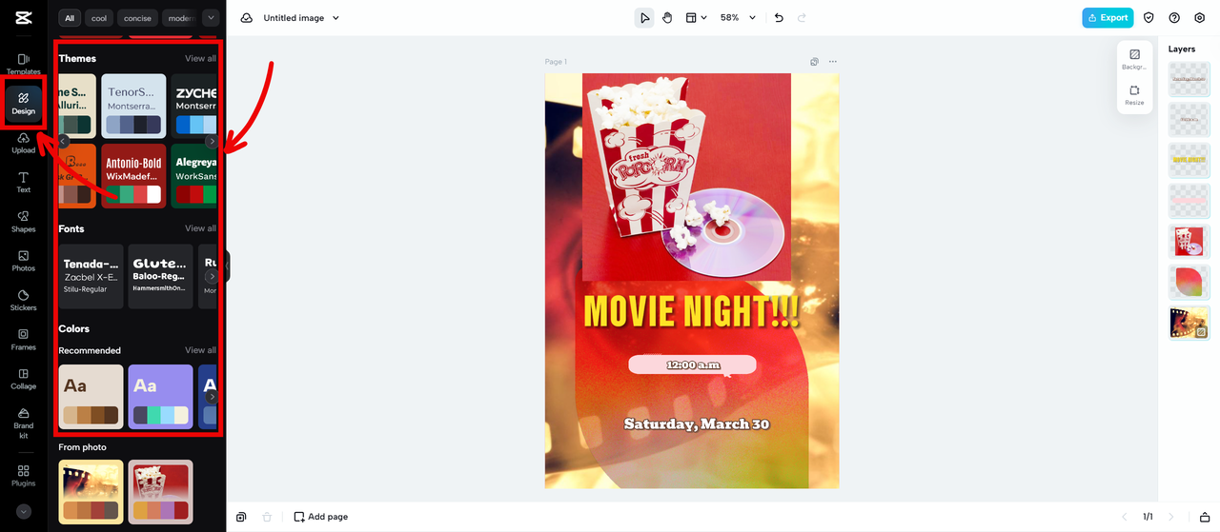Open the Untitled image name dropdown
Screen dimensions: 1220x532
pyautogui.click(x=301, y=18)
